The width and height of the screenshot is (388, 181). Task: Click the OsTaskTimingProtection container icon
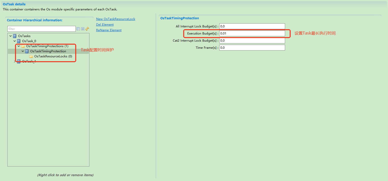[27, 51]
